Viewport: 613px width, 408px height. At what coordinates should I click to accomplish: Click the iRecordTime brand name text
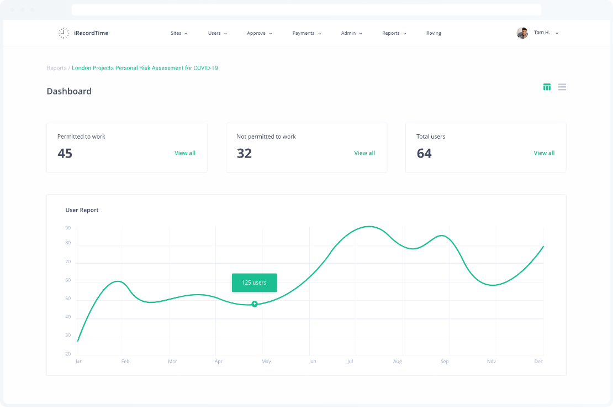(x=91, y=33)
